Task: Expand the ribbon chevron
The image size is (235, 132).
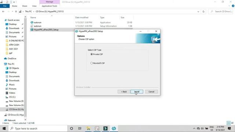Action: (229, 6)
